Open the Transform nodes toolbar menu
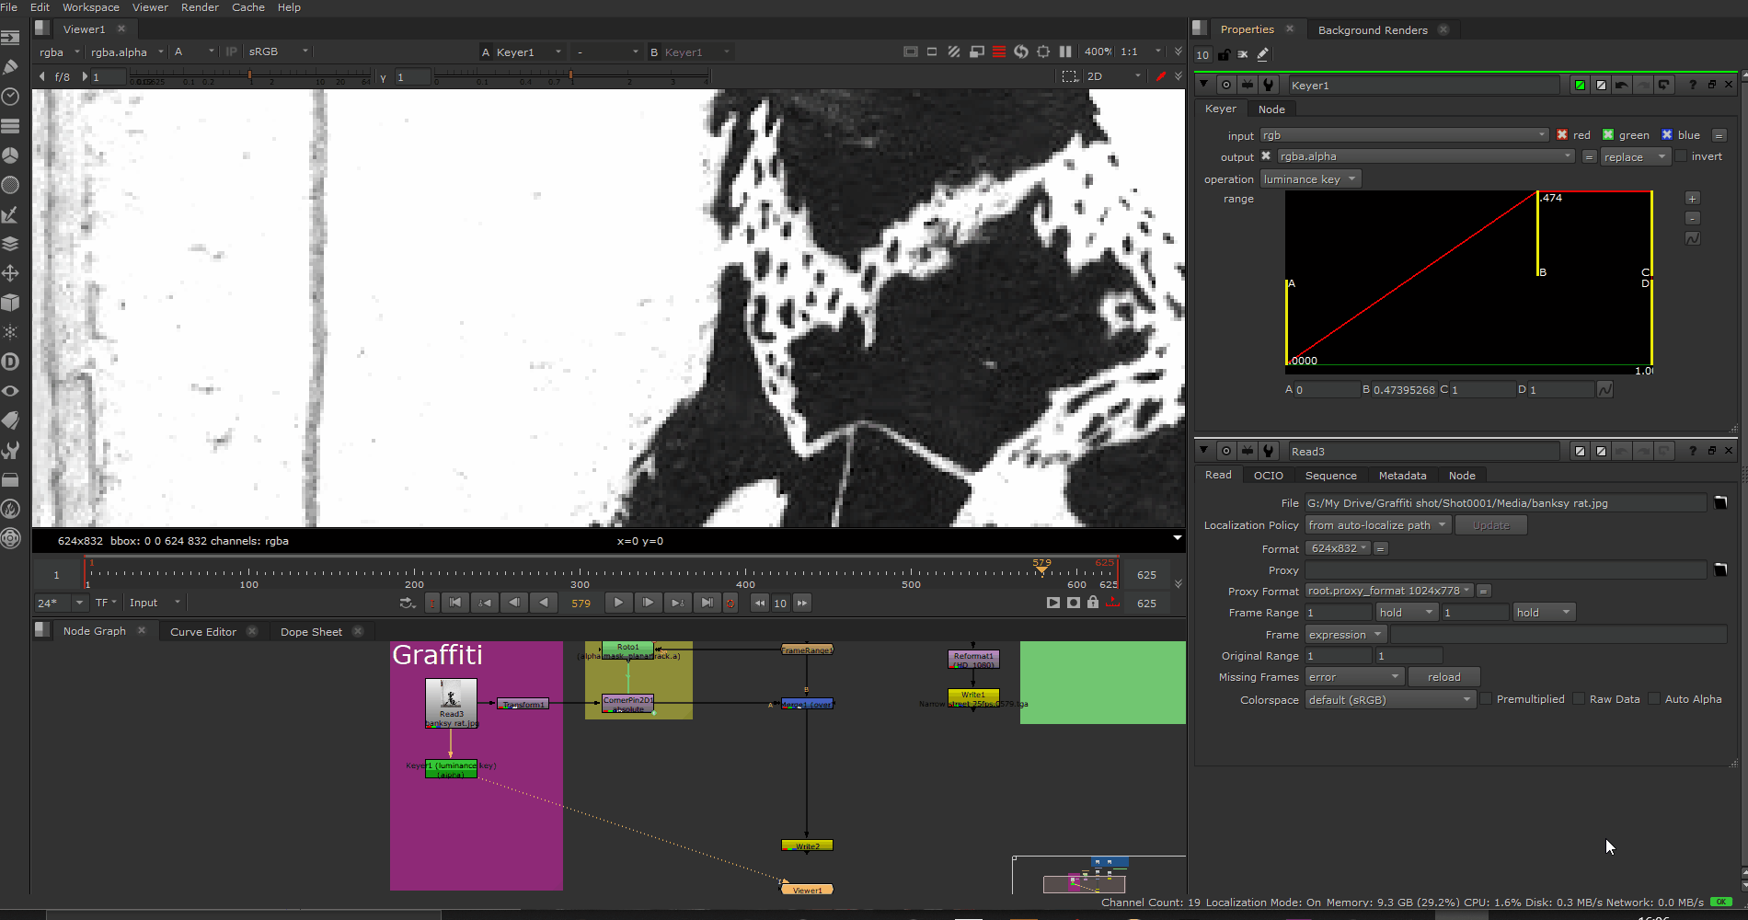Screen dimensions: 1748x920 (x=10, y=273)
